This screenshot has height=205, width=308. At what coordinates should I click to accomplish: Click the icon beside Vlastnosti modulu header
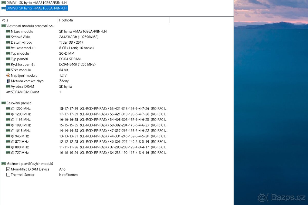[4, 26]
